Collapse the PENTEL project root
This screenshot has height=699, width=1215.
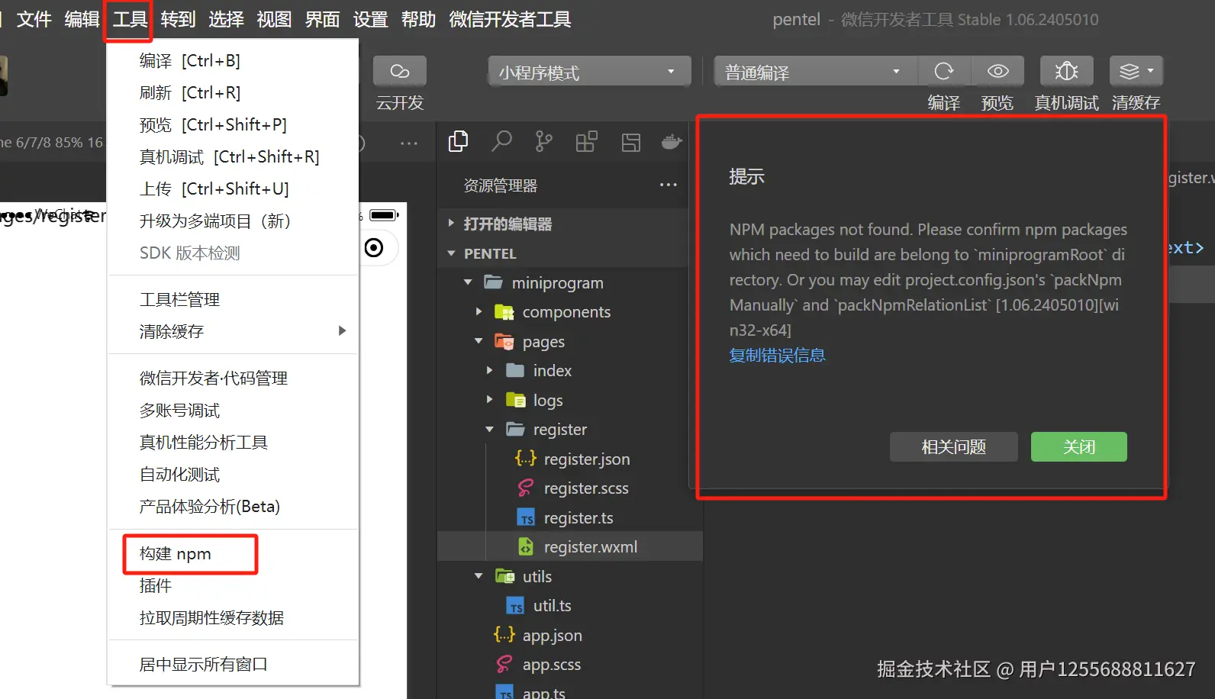click(x=451, y=253)
